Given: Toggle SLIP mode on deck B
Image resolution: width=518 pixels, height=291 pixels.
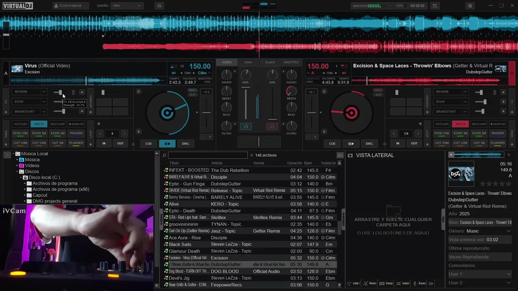Looking at the screenshot, I should click(x=378, y=95).
